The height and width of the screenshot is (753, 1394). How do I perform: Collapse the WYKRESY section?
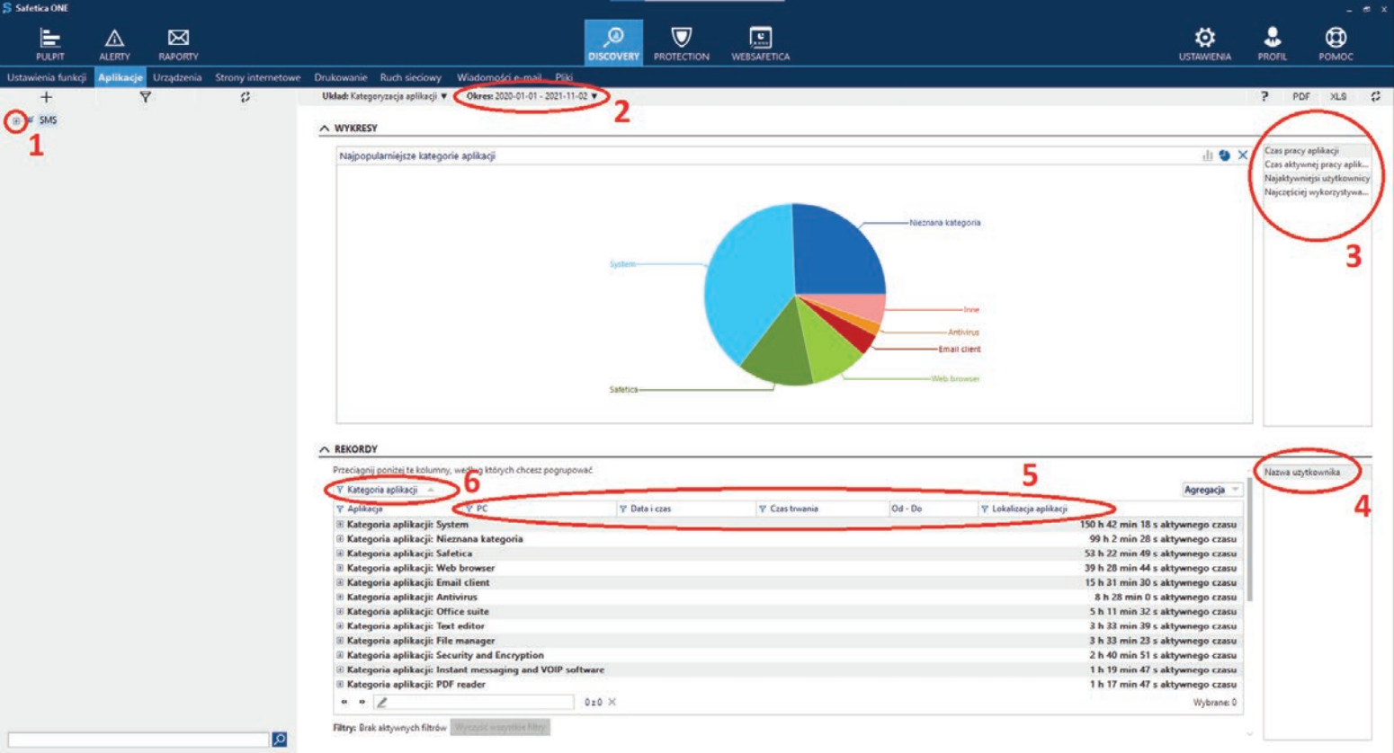tap(325, 128)
